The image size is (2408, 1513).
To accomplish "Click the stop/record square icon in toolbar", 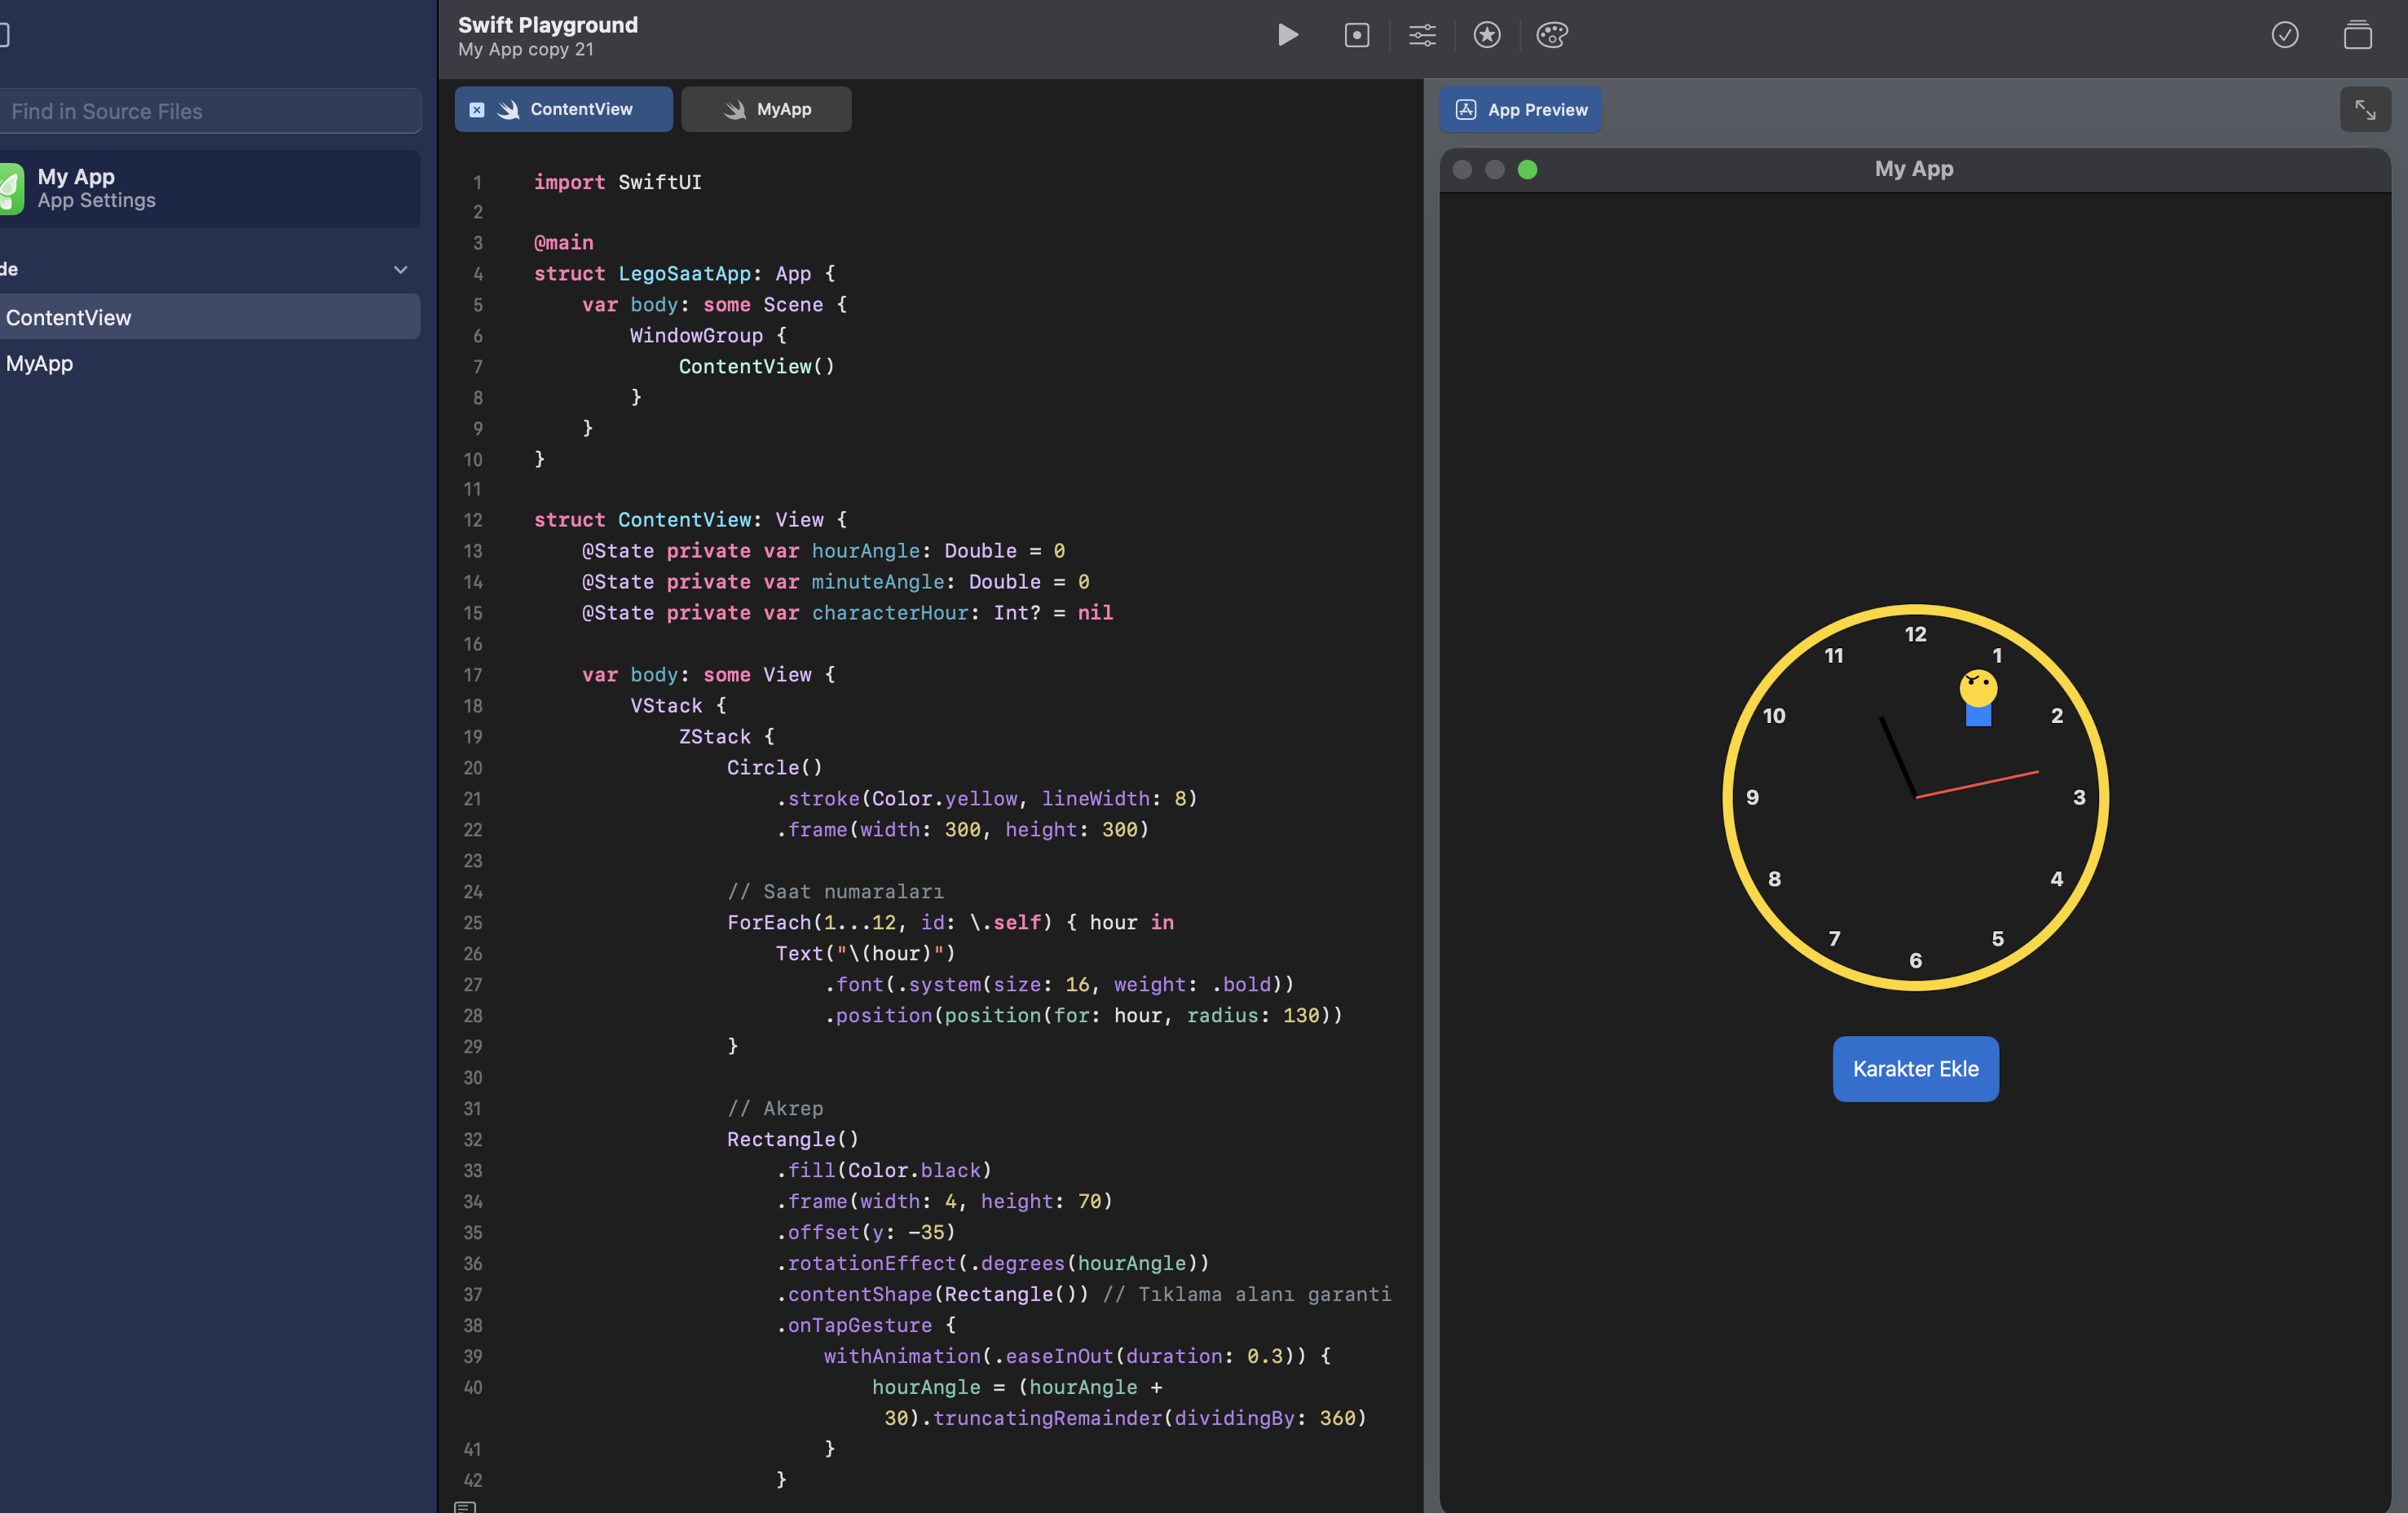I will click(1356, 35).
